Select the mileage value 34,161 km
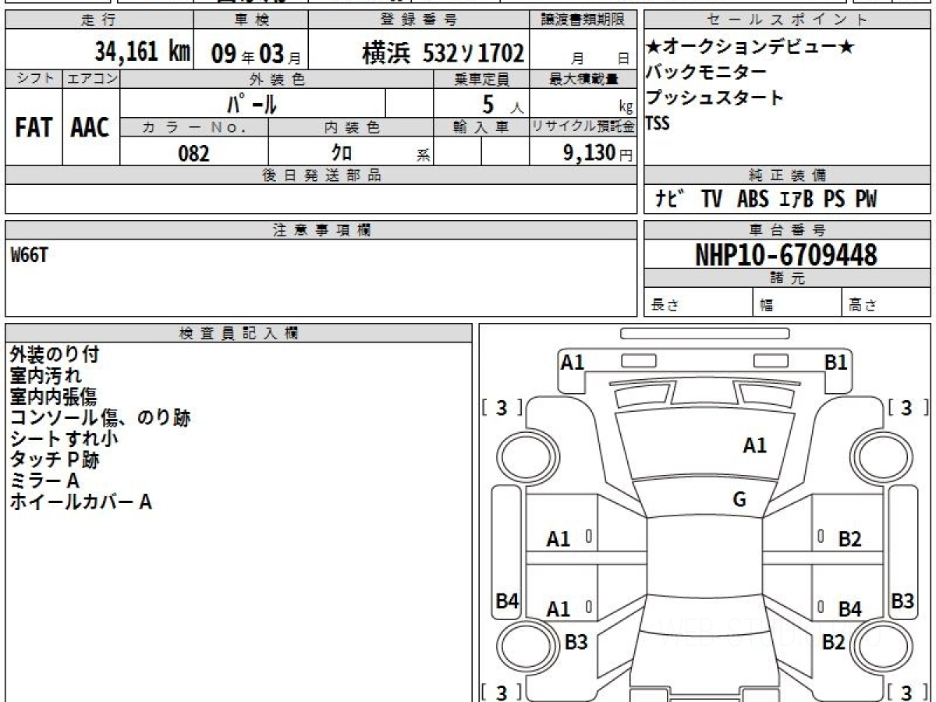This screenshot has height=702, width=936. (142, 51)
